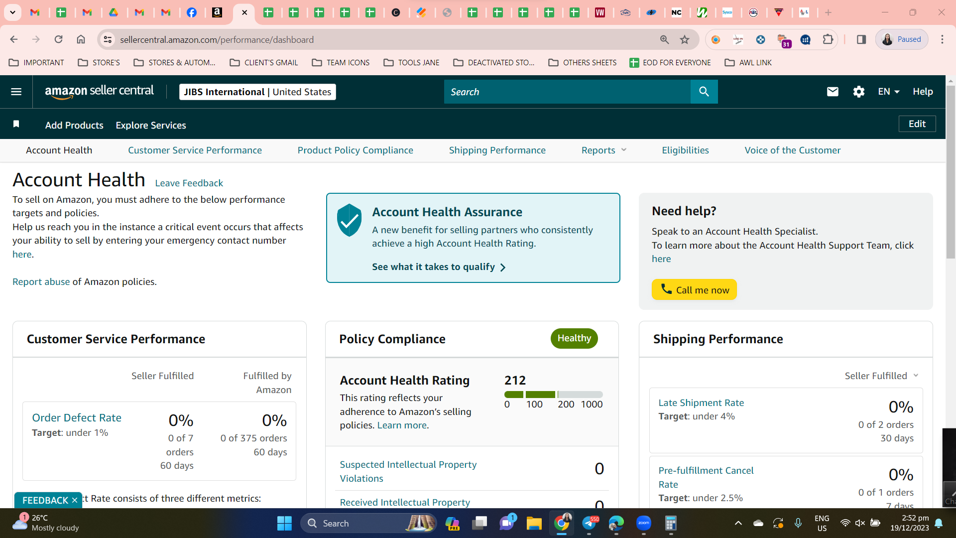Open the TEAM ICONS bookmarks folder

341,62
